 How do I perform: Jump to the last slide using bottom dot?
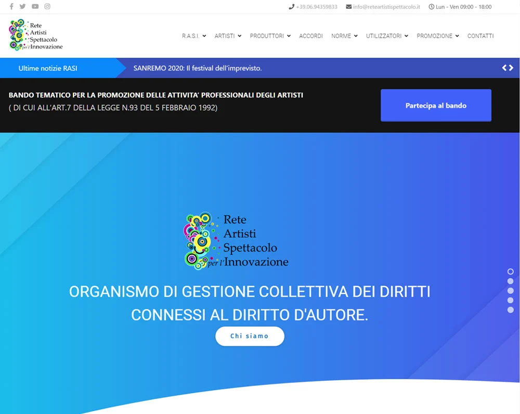click(x=510, y=310)
